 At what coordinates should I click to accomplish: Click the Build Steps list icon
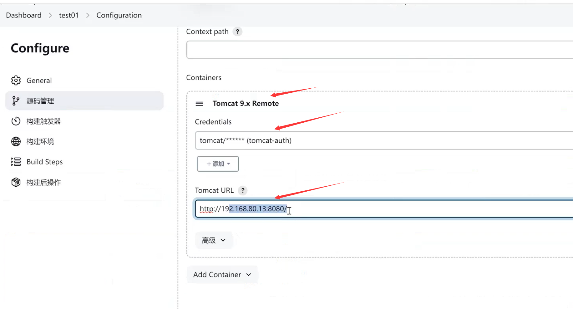coord(16,162)
